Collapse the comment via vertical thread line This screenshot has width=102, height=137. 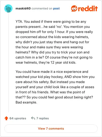(x=9, y=62)
